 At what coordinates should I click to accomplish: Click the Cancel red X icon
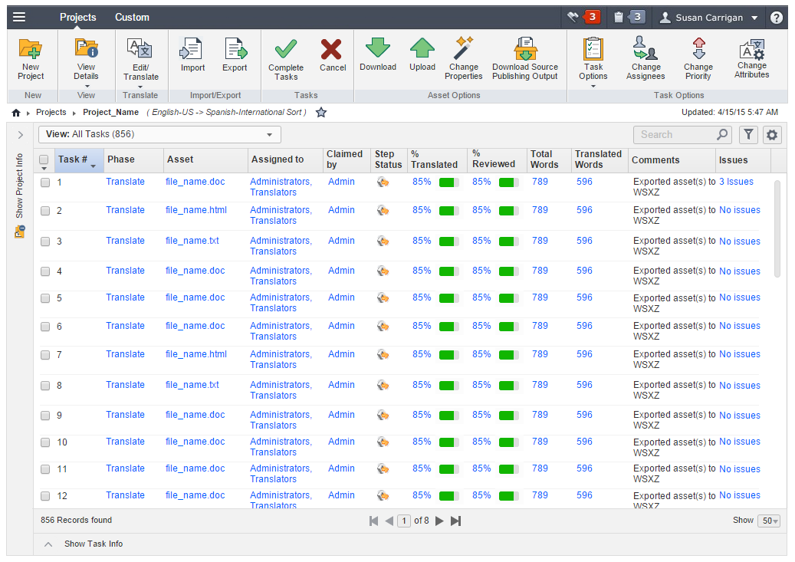pos(332,50)
